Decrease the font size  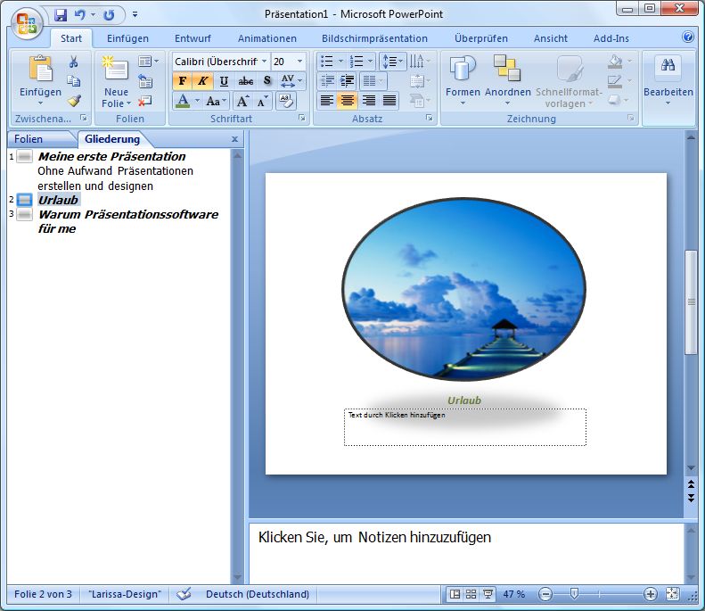coord(263,101)
